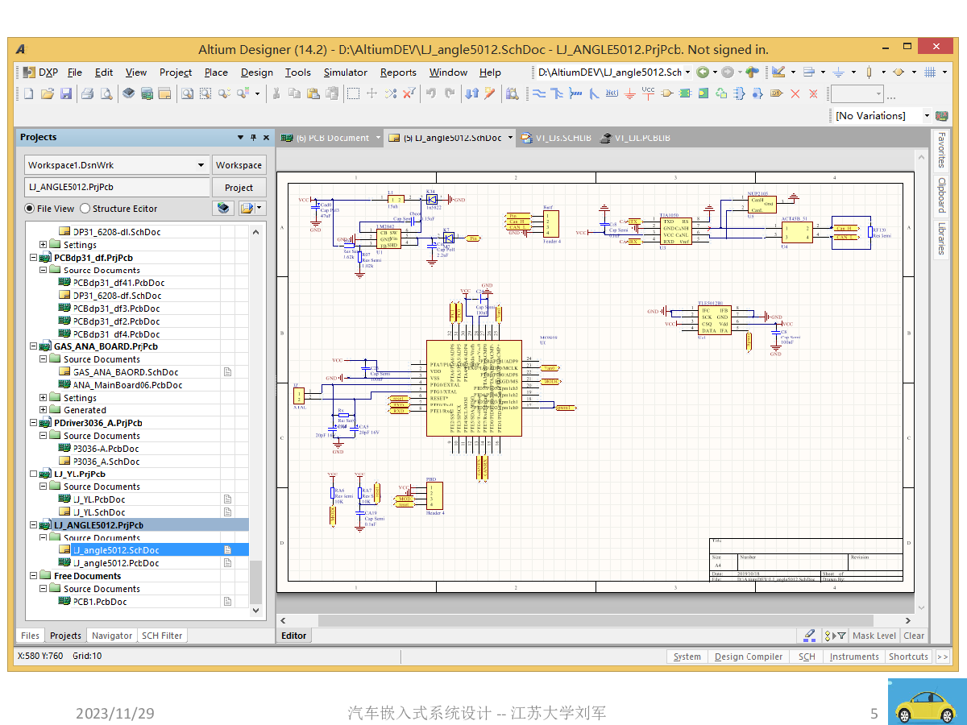Screen dimensions: 967x725
Task: Select the Place Net Label tool
Action: point(612,93)
